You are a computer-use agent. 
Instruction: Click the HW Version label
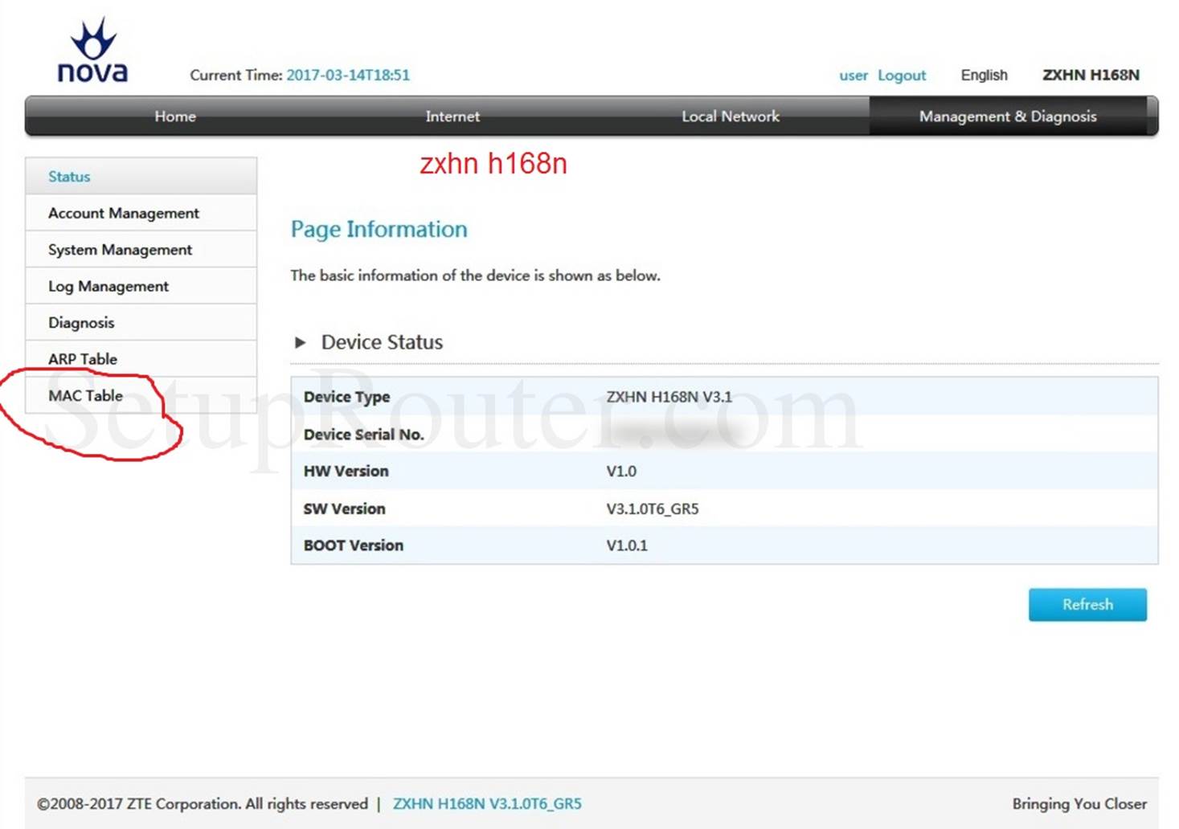pos(346,472)
